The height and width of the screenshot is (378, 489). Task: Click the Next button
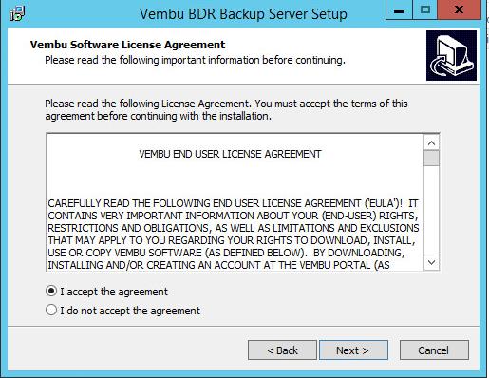coord(353,350)
